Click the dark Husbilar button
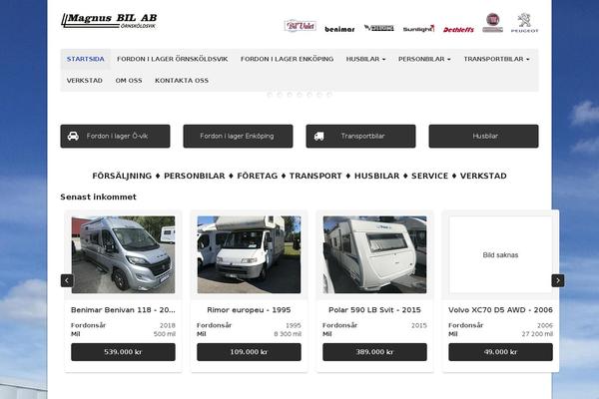The height and width of the screenshot is (399, 599). [483, 136]
